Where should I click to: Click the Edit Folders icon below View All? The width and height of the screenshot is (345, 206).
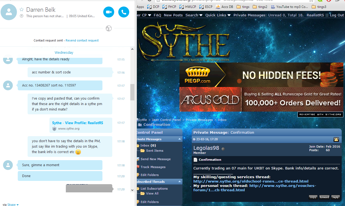point(138,202)
